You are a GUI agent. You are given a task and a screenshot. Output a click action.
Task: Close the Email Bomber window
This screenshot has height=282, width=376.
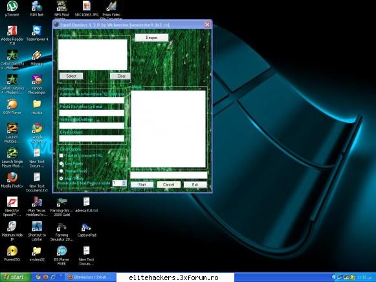pos(208,25)
